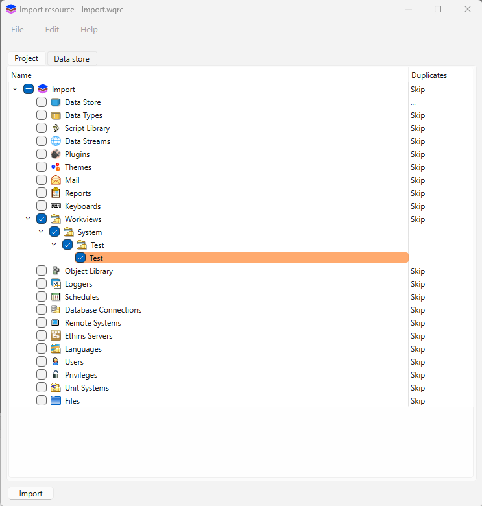Click the Keyboards icon
Screen dimensions: 482x506
tap(56, 206)
